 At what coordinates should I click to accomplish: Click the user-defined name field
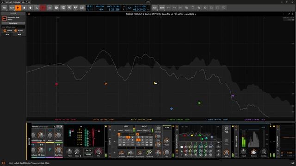coord(13,27)
